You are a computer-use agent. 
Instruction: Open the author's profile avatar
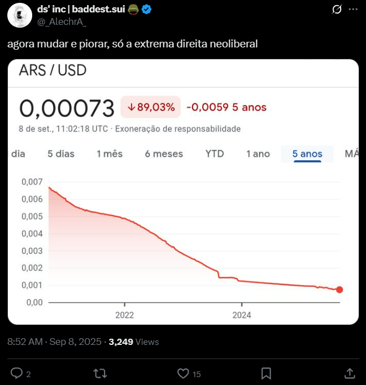(x=19, y=14)
